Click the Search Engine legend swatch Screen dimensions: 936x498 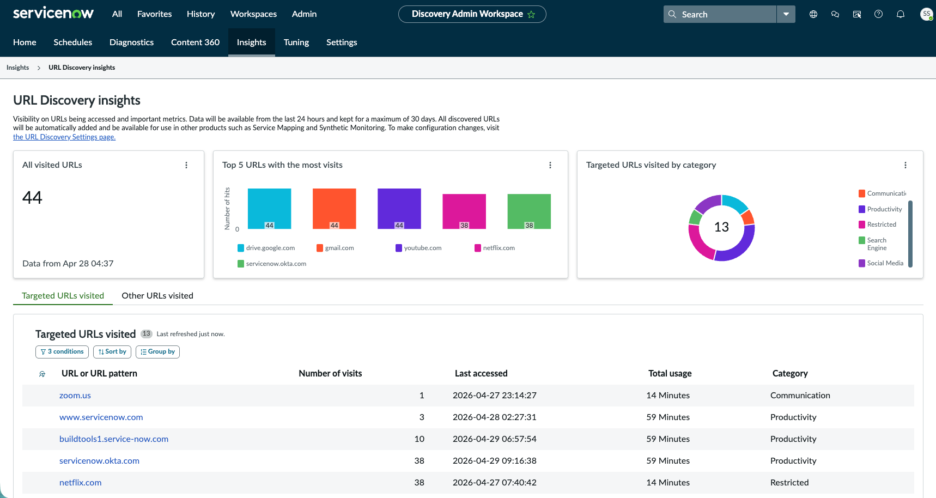tap(862, 240)
